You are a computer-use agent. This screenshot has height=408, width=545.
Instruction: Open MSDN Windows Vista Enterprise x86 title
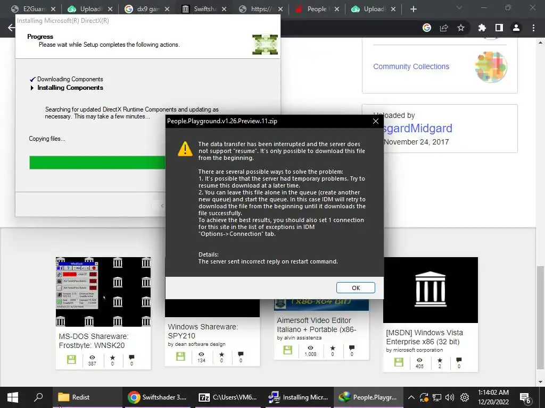424,337
